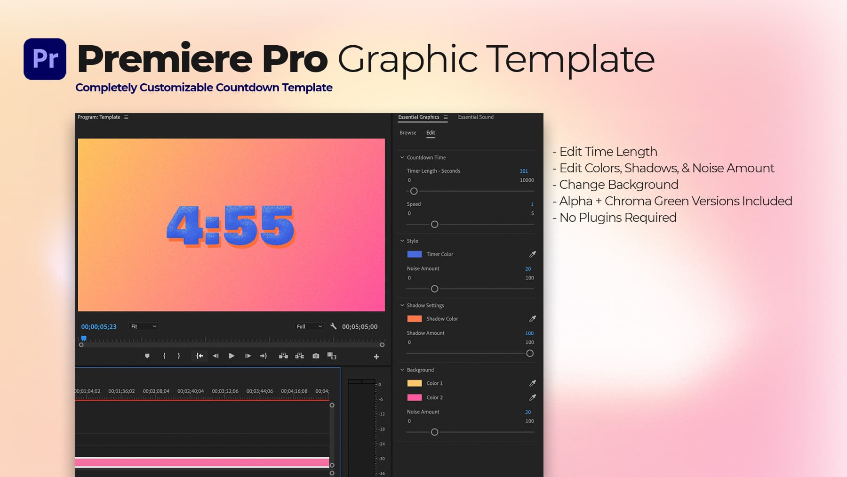The height and width of the screenshot is (477, 847).
Task: Switch to the Essential Sound tab
Action: (476, 117)
